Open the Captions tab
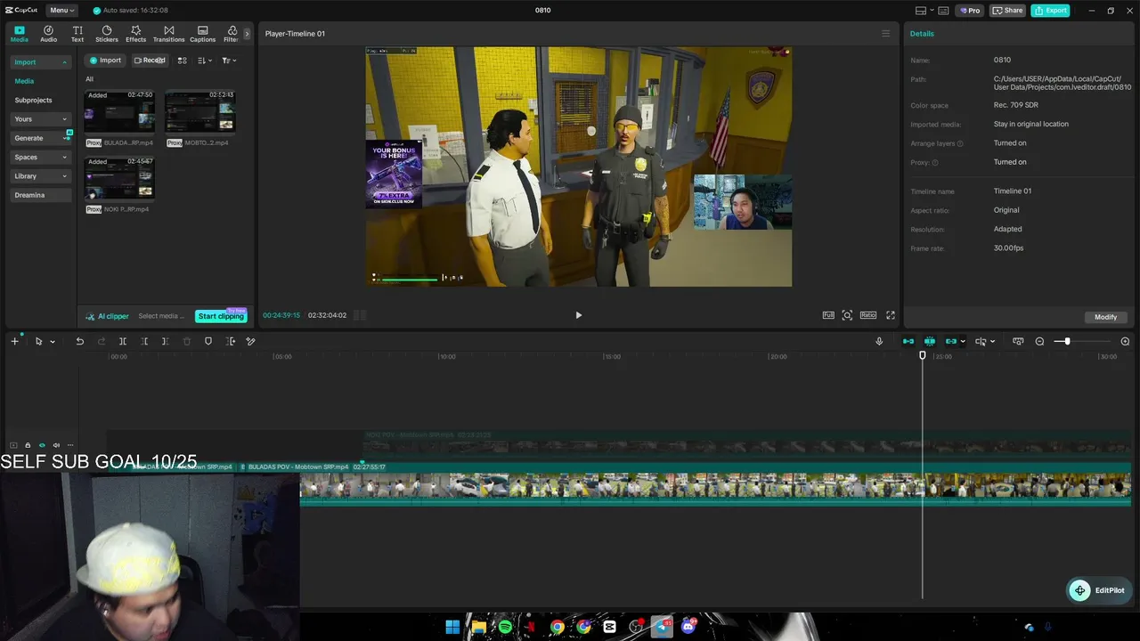 point(202,34)
